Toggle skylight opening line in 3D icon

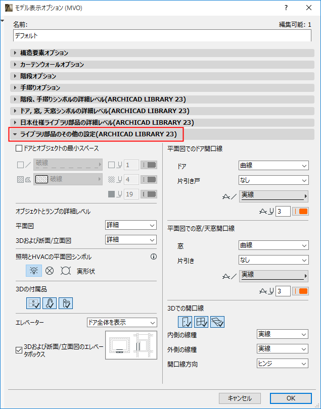pyautogui.click(x=217, y=322)
